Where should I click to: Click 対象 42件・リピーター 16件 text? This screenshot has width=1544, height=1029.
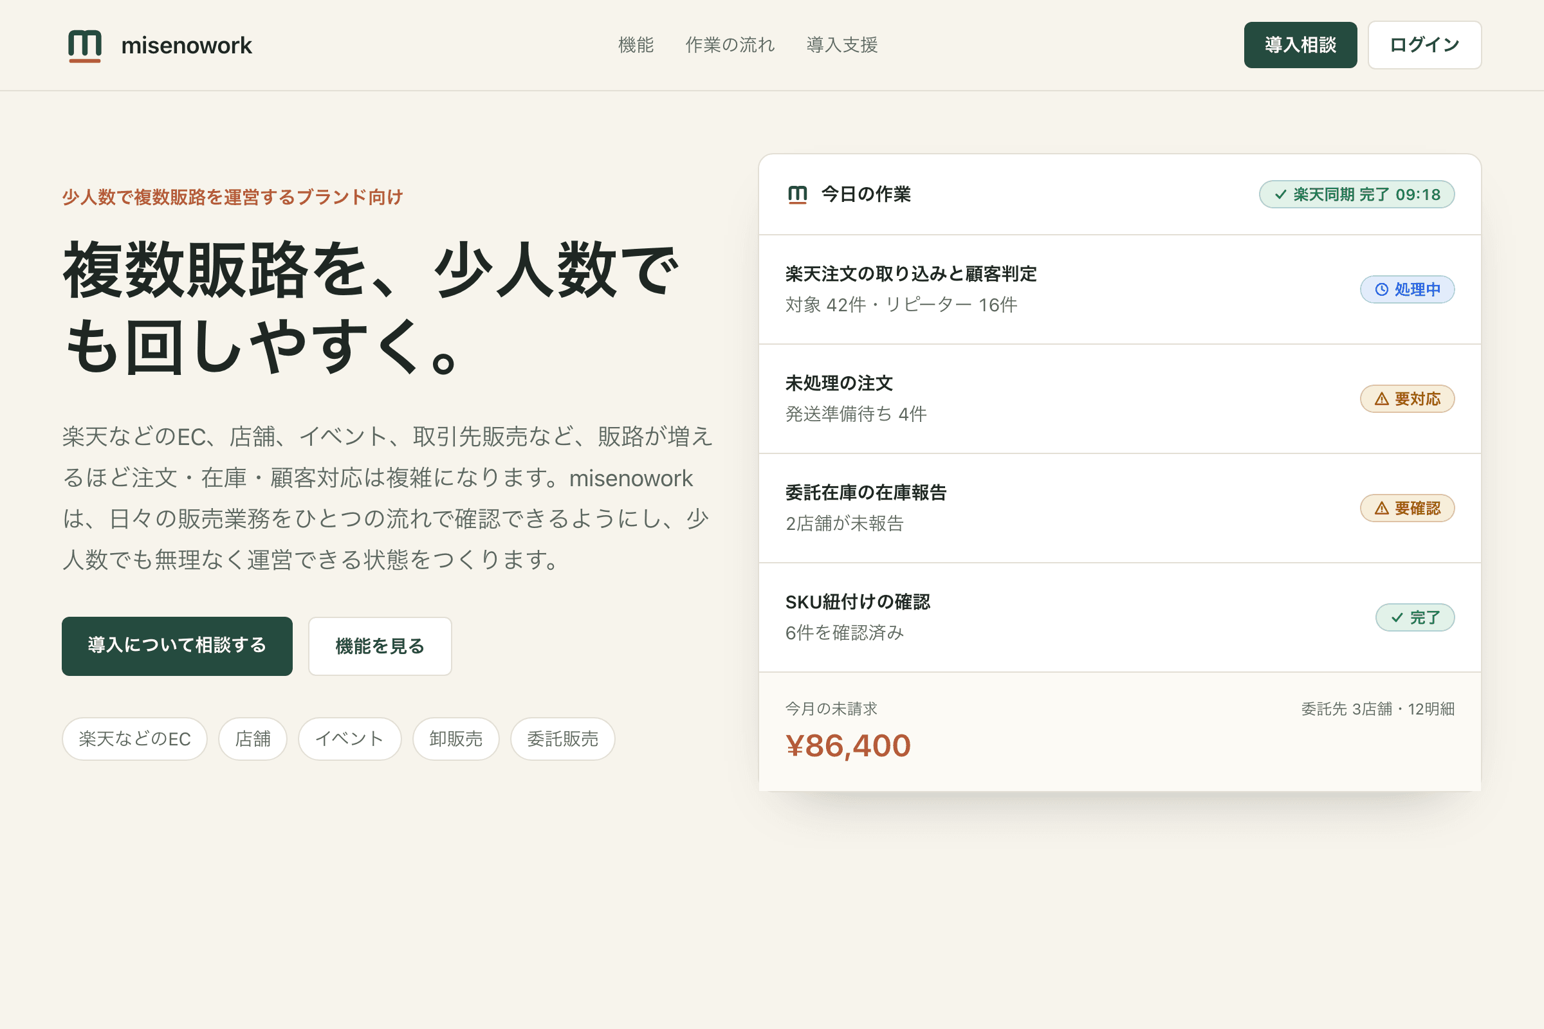click(901, 304)
